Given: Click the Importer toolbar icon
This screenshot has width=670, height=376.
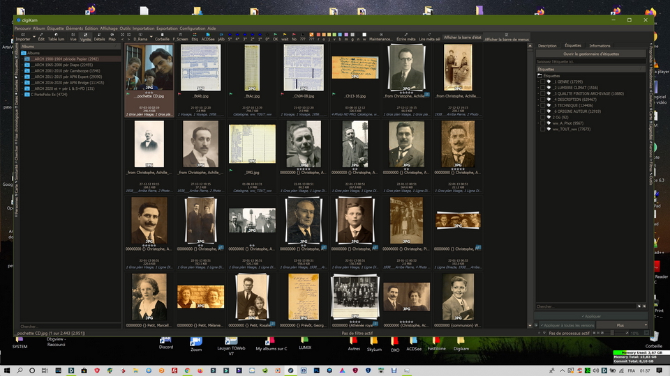Looking at the screenshot, I should 22,36.
